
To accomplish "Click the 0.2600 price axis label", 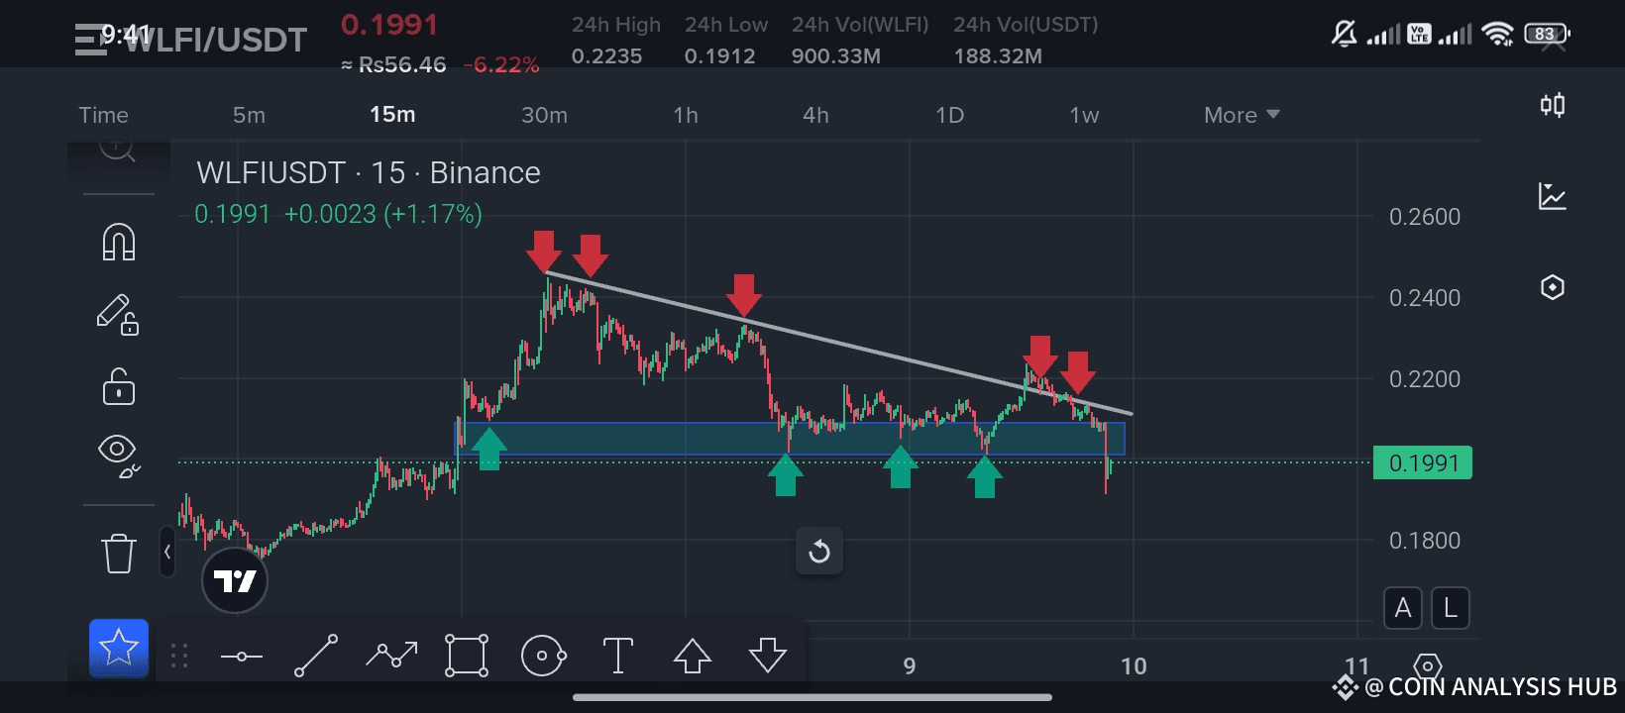I will tap(1424, 217).
